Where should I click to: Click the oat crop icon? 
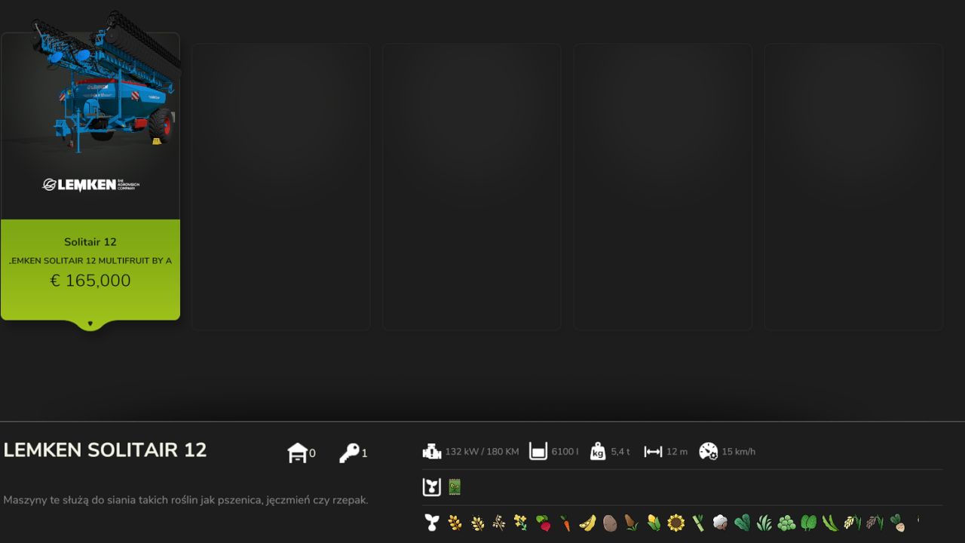tap(499, 522)
